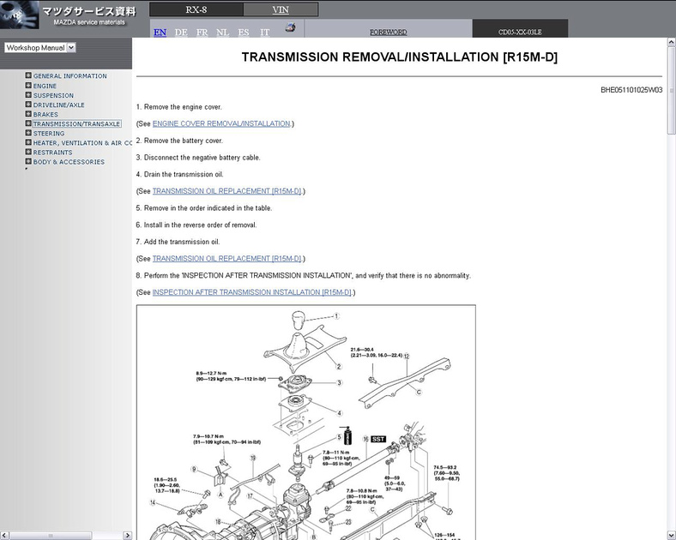Expand the BRAKES tree node

tap(28, 114)
